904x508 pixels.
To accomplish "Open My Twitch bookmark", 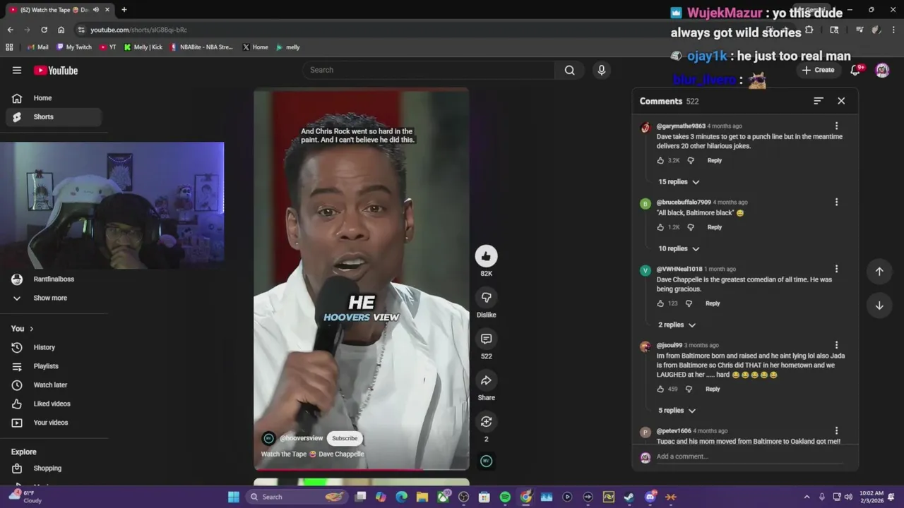I will click(x=74, y=47).
